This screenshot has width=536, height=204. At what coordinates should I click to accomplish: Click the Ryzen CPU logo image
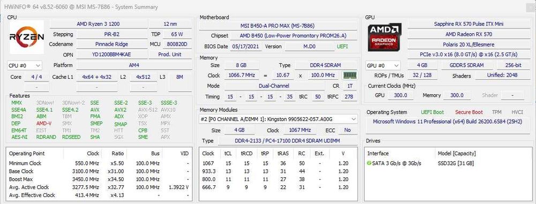27,37
